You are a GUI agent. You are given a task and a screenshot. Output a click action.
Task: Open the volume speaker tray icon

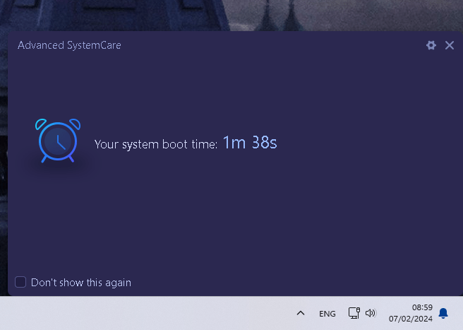click(x=371, y=313)
